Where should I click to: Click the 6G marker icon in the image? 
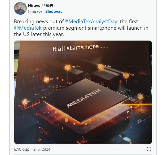[x=140, y=96]
